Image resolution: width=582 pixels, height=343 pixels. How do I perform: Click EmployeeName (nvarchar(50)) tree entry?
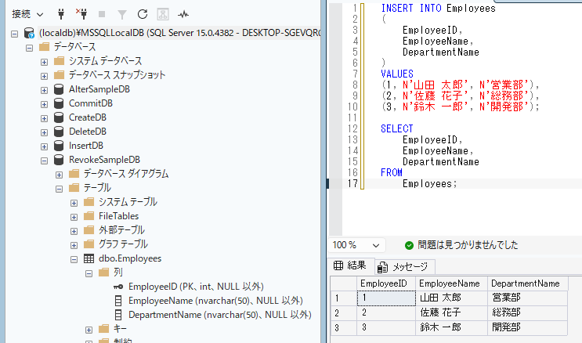click(x=215, y=301)
